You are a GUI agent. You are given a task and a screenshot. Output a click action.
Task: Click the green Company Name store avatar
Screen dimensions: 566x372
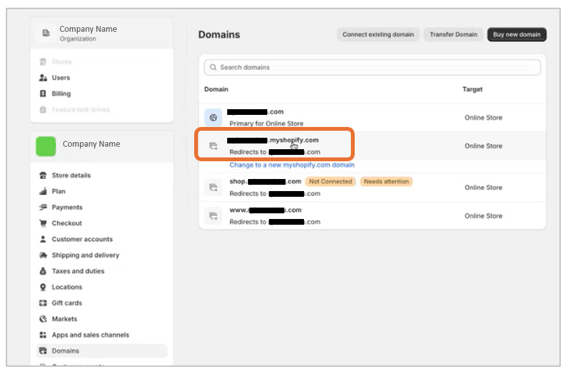46,146
